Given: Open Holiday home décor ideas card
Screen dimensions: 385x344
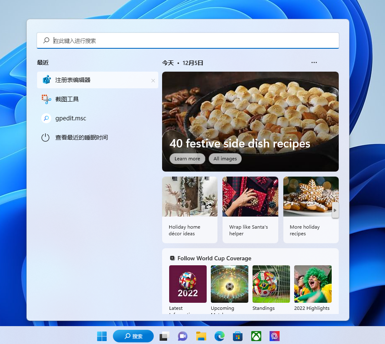Looking at the screenshot, I should pyautogui.click(x=190, y=209).
